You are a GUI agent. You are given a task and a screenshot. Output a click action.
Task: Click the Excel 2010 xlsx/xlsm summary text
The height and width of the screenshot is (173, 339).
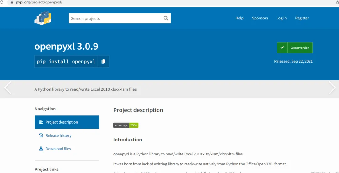(x=85, y=89)
